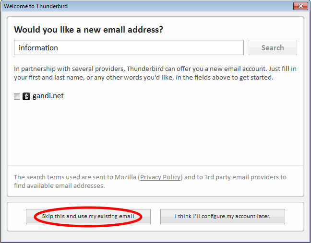Open the Privacy Policy link
The height and width of the screenshot is (243, 311).
pyautogui.click(x=160, y=177)
